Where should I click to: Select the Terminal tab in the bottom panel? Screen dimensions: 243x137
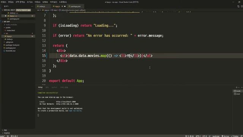[x=40, y=88]
